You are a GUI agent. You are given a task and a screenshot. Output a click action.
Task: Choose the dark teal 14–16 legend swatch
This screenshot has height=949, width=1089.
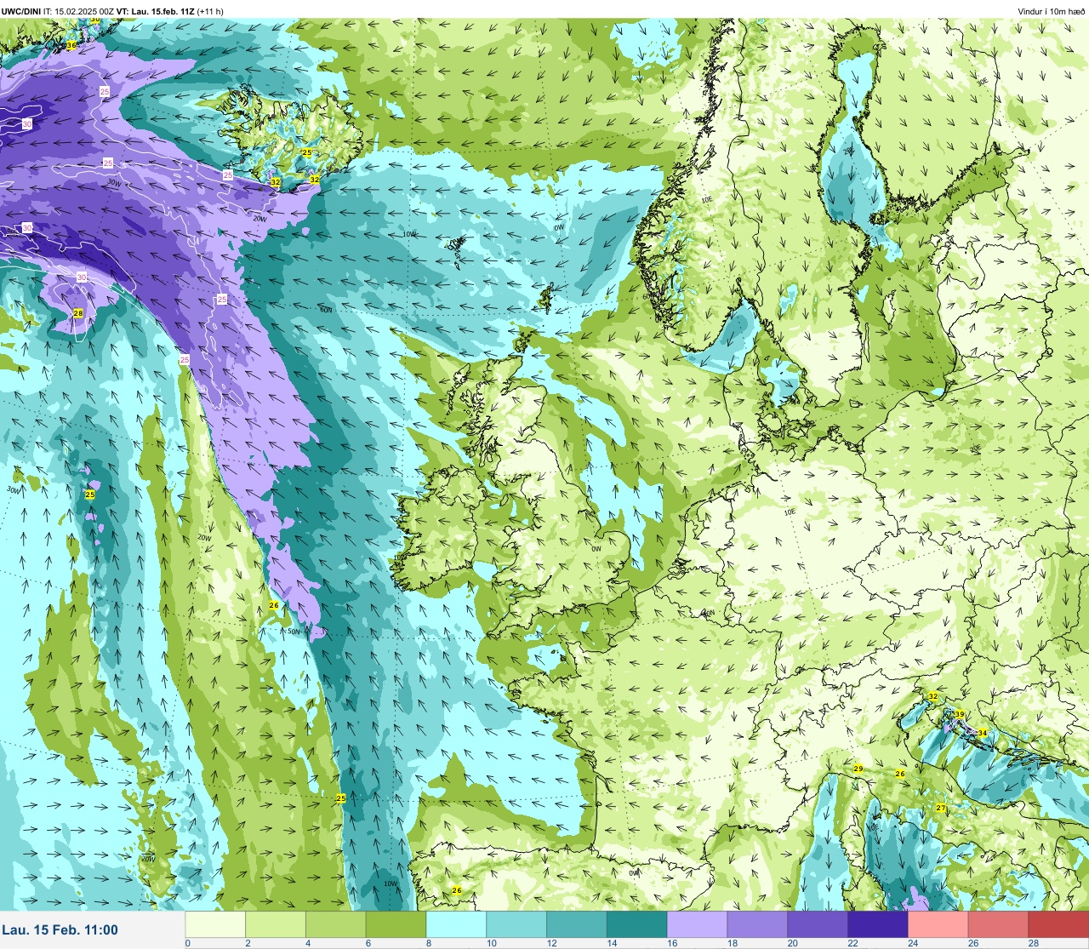[x=637, y=924]
